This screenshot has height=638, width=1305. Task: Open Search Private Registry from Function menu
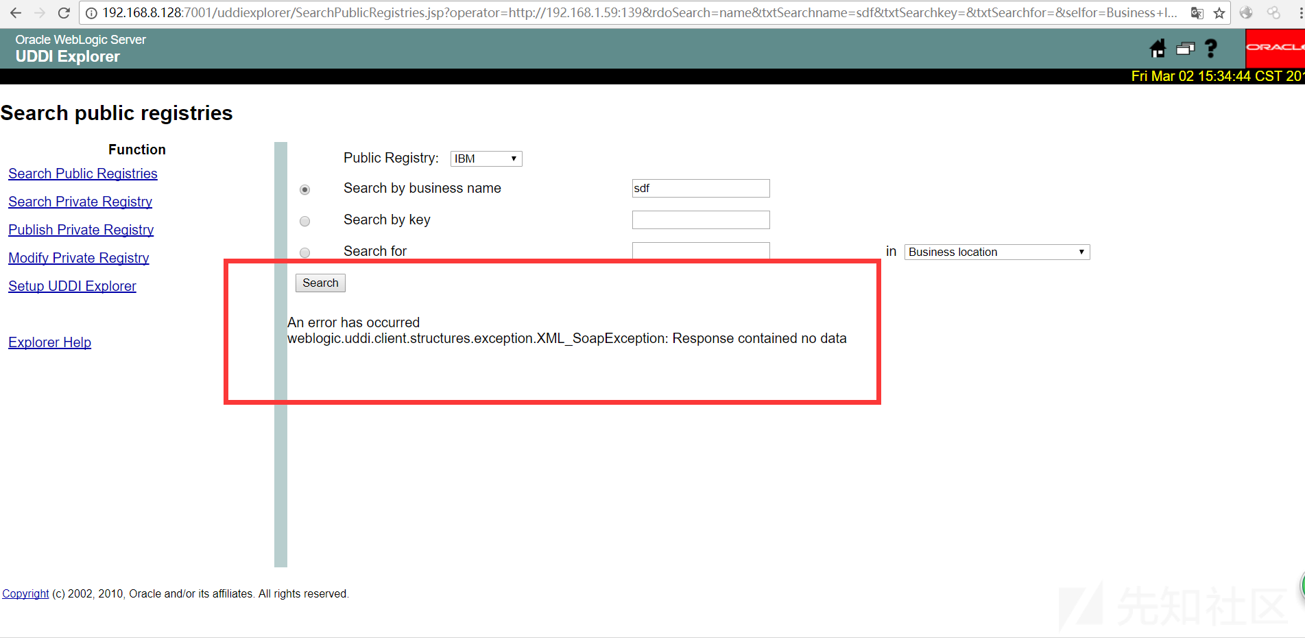pos(80,202)
